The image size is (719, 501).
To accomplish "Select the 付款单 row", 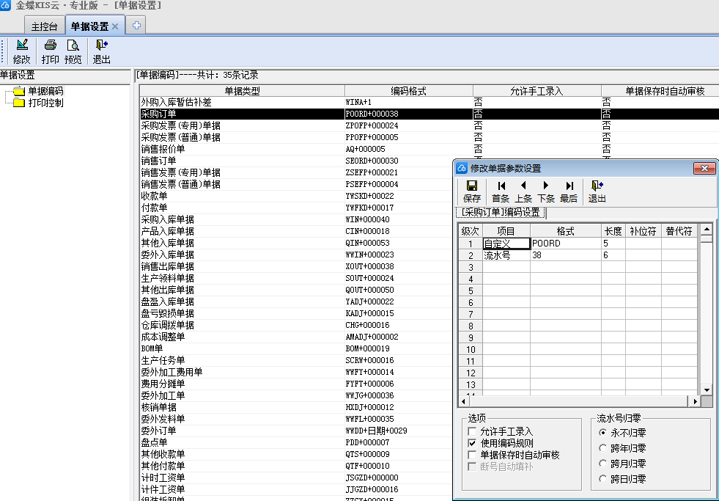I will 296,208.
